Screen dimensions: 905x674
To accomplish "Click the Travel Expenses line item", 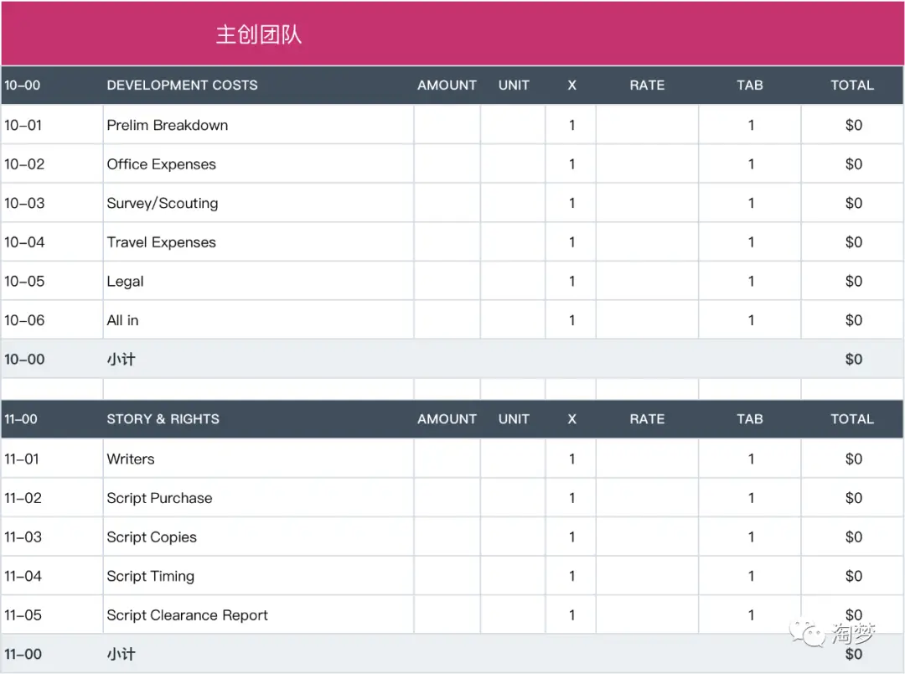I will coord(161,242).
